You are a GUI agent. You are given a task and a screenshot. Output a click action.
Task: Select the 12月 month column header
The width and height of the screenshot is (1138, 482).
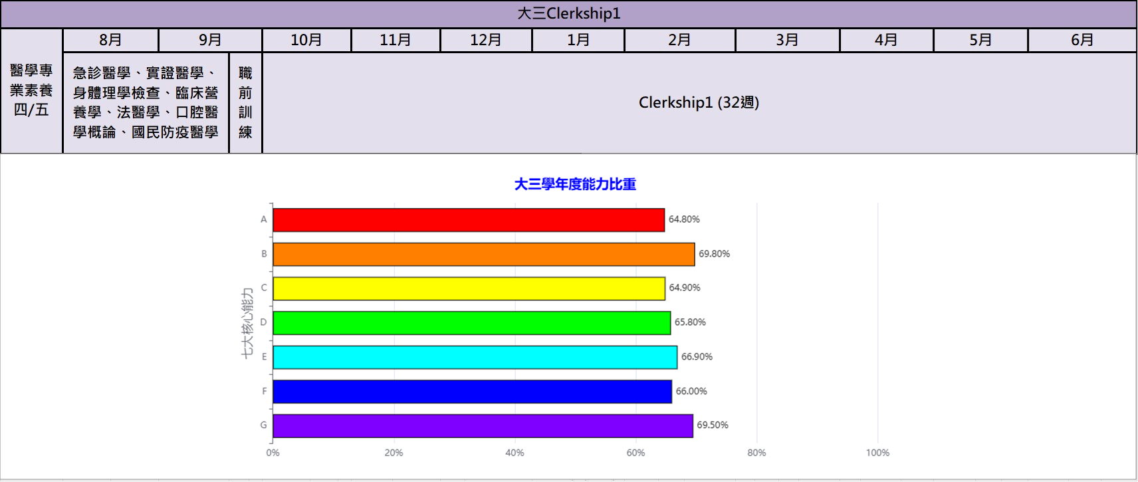coord(486,40)
